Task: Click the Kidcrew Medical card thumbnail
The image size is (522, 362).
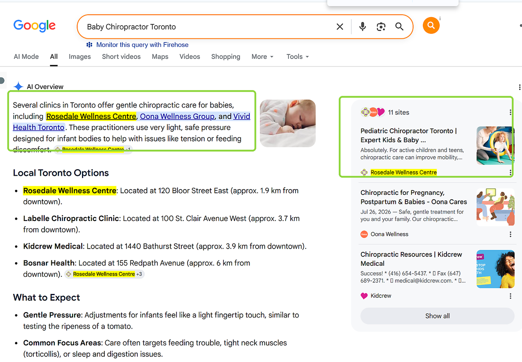Action: (x=495, y=269)
